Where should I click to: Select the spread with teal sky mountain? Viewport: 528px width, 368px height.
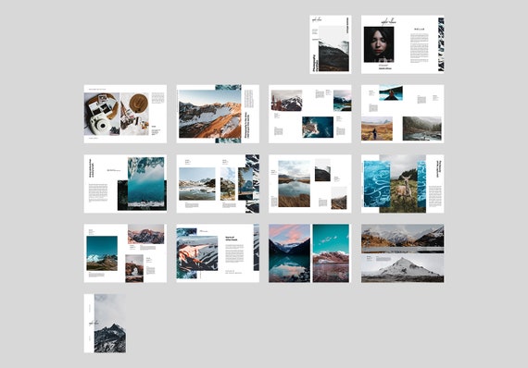point(125,253)
